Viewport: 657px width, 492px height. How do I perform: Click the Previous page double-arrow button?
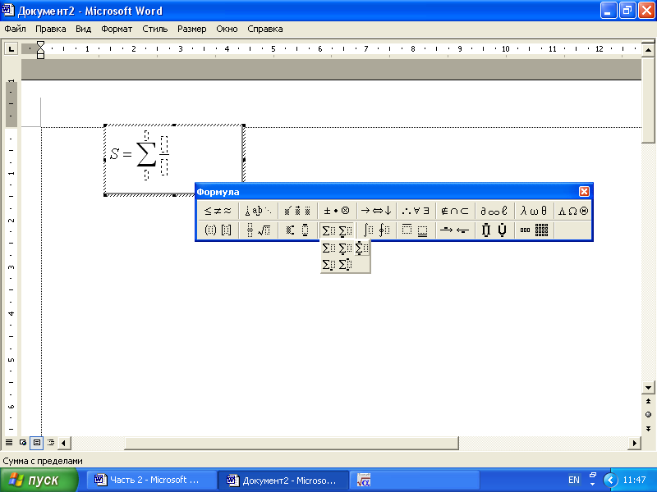648,401
